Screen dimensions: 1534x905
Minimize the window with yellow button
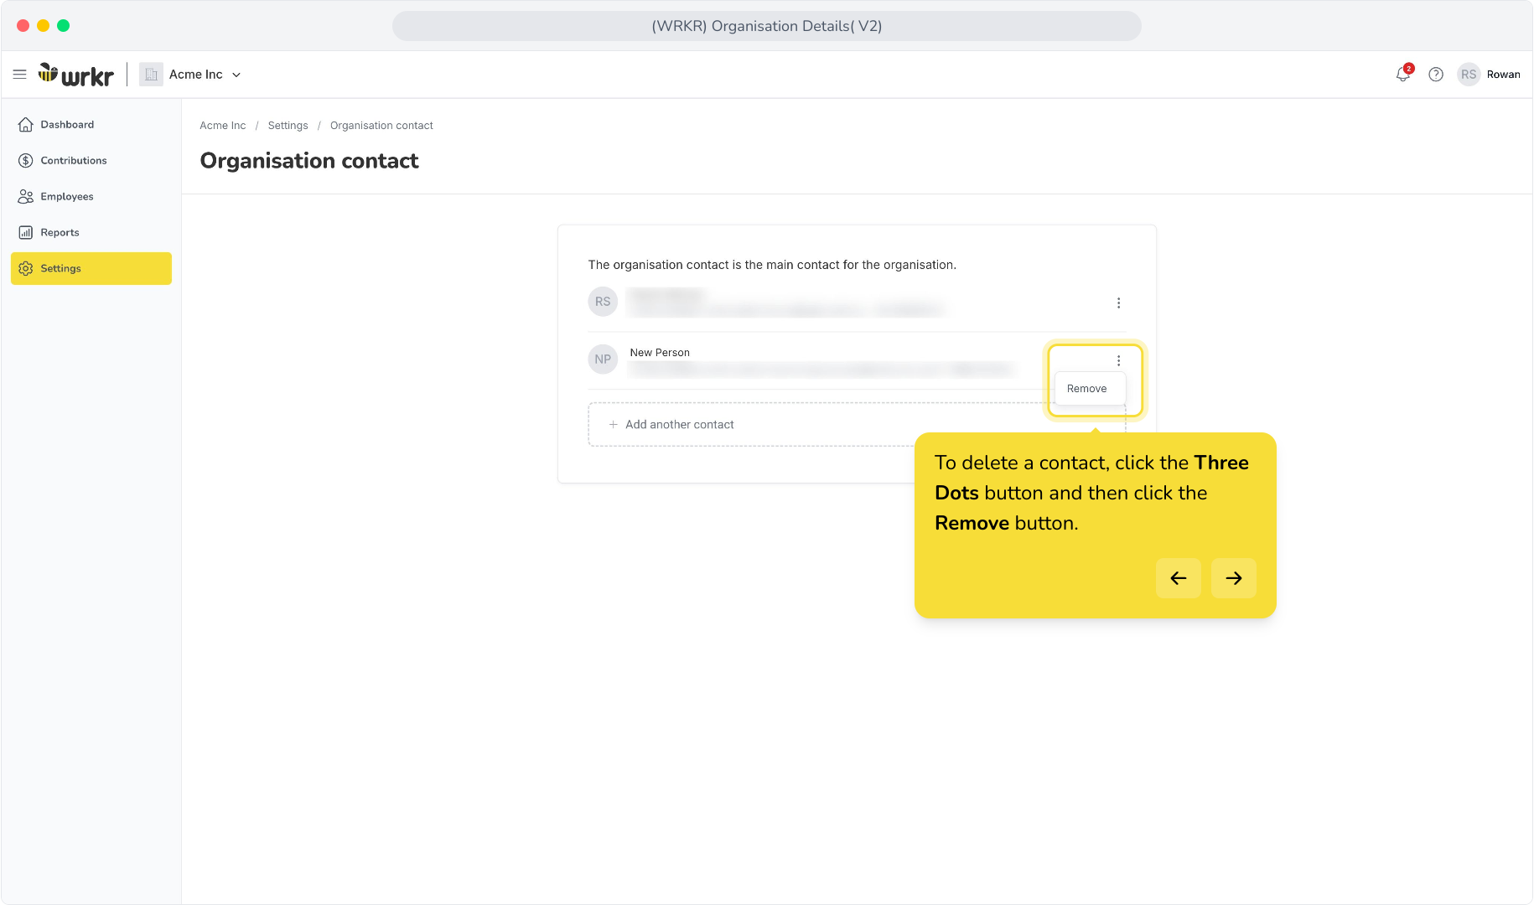tap(44, 26)
